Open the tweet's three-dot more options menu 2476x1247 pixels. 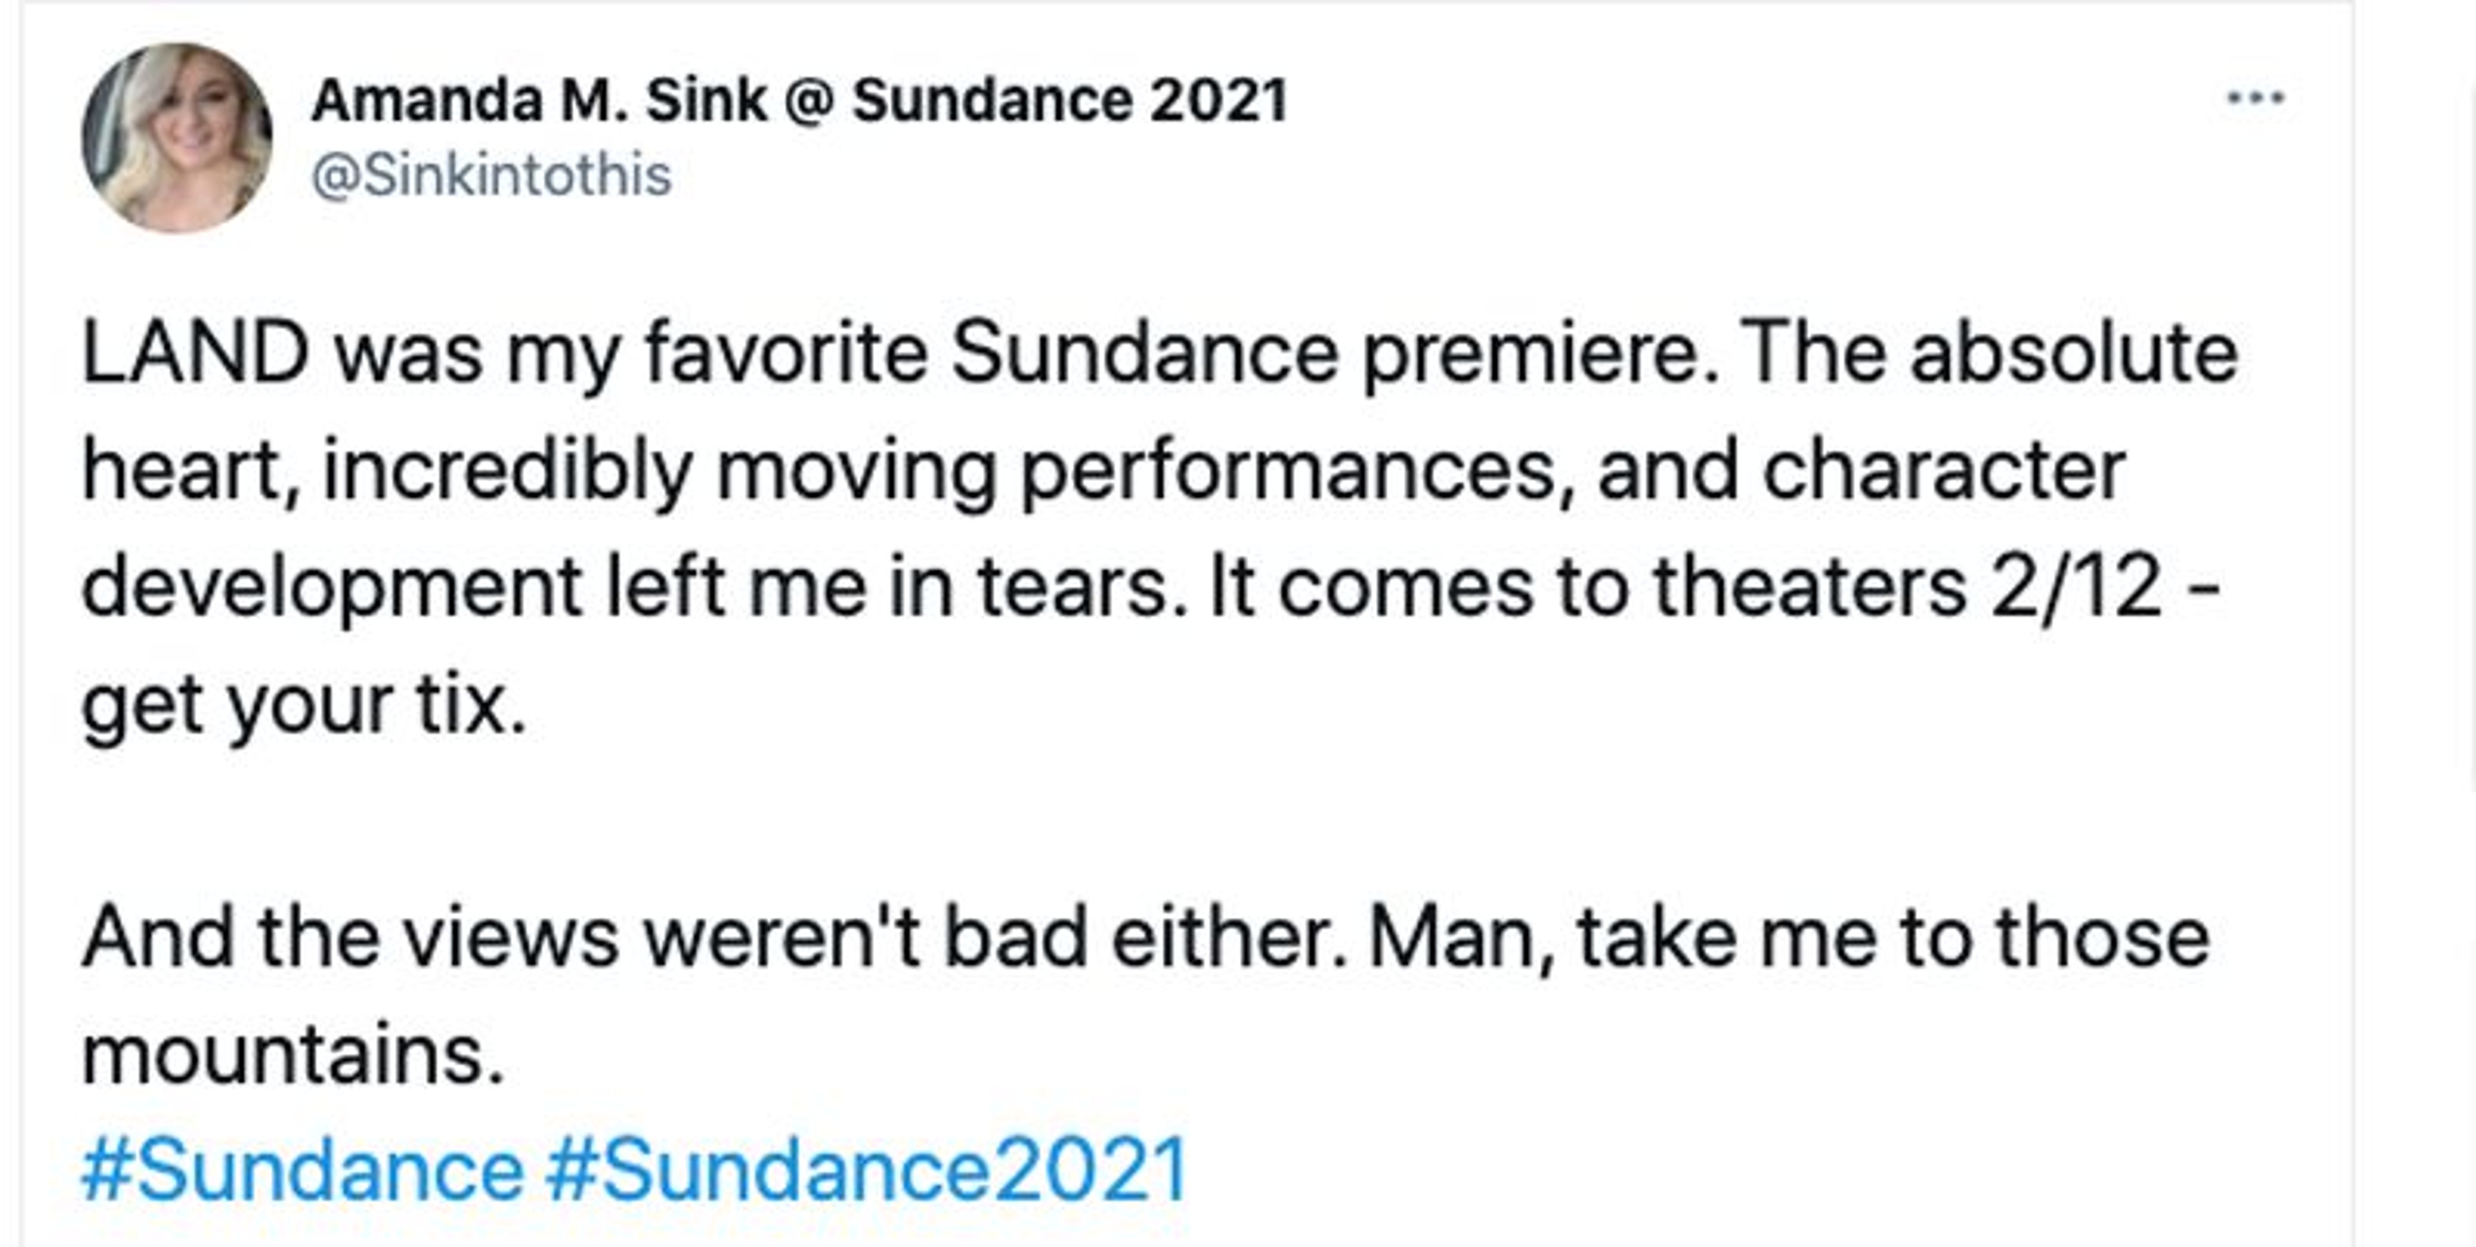click(x=2255, y=98)
